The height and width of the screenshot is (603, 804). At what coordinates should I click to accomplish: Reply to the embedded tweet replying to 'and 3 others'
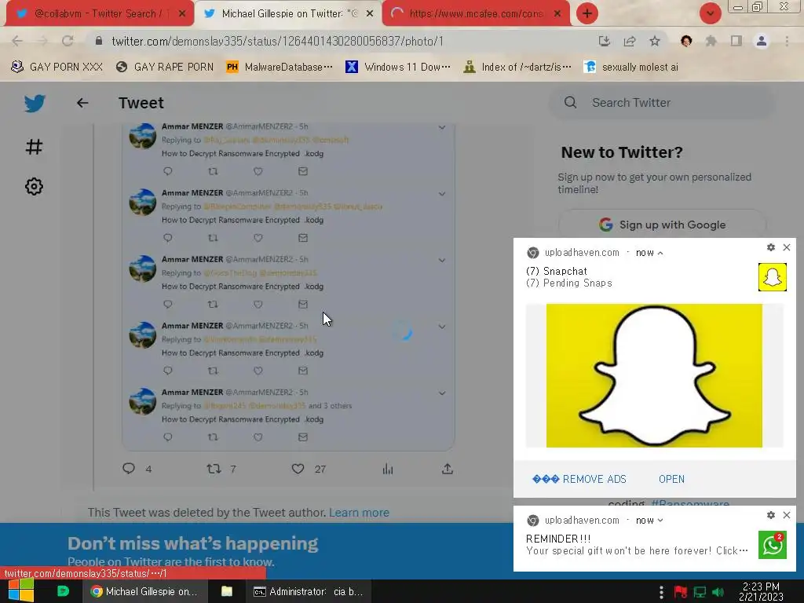click(x=168, y=437)
